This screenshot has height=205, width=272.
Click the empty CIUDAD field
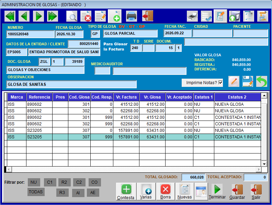212,33
